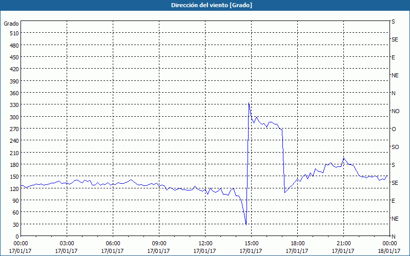Select the 450 label on the y-axis
This screenshot has height=256, width=410.
(x=15, y=57)
